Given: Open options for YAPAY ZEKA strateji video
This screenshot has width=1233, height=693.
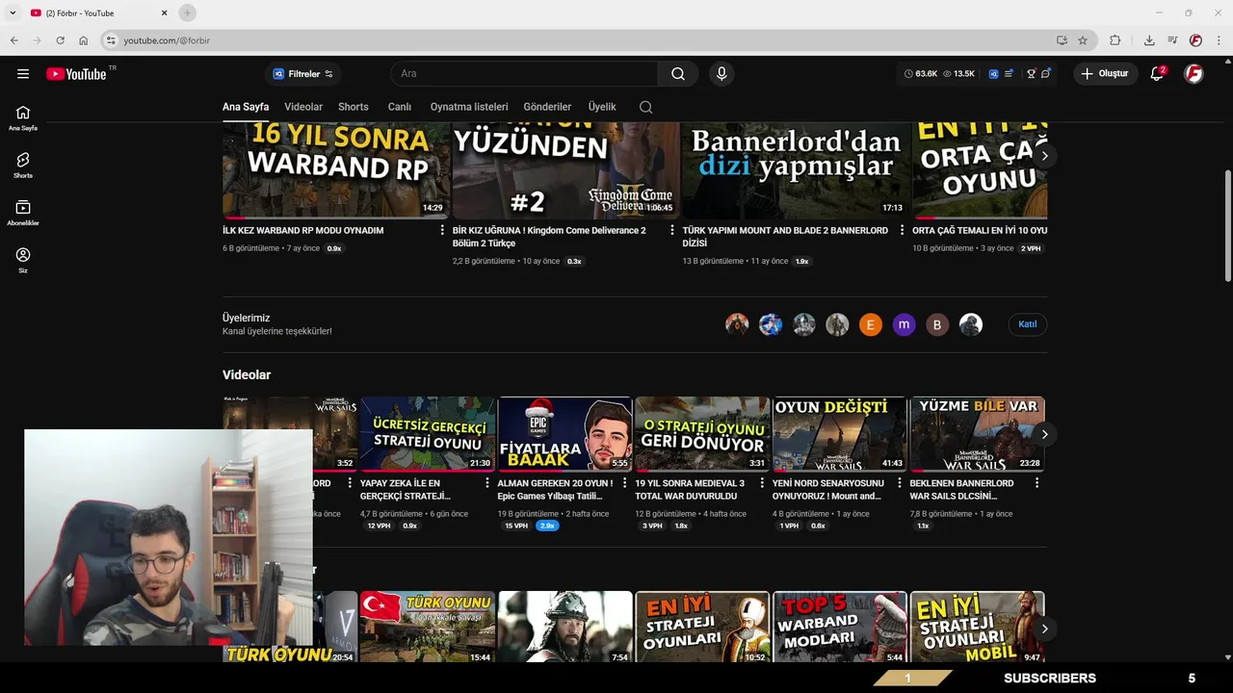Looking at the screenshot, I should 486,483.
